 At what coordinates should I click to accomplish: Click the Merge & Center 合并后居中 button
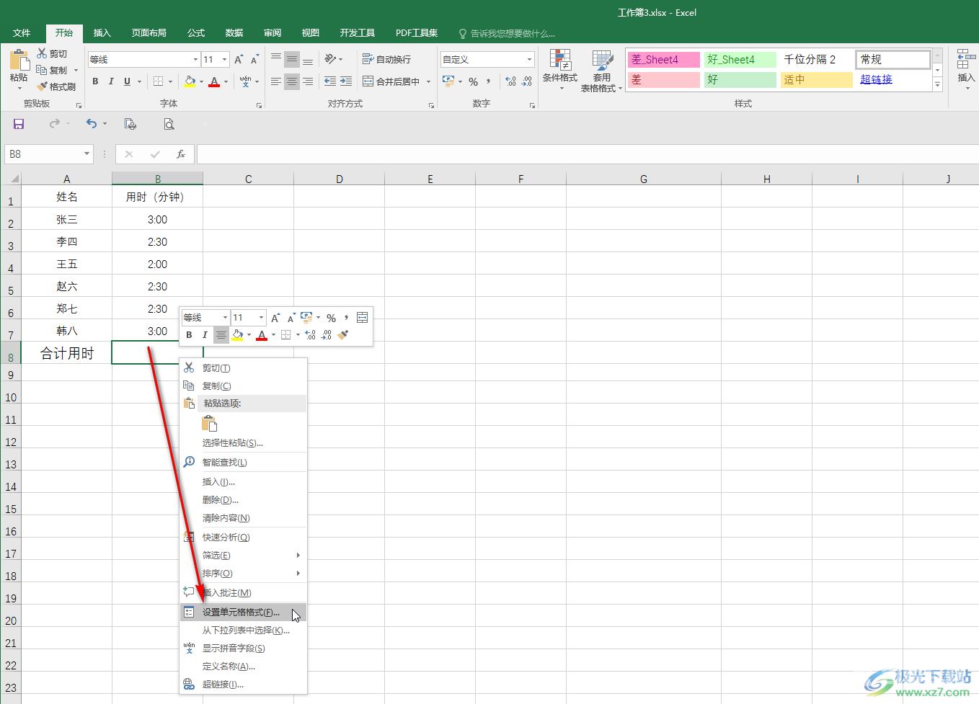coord(391,81)
